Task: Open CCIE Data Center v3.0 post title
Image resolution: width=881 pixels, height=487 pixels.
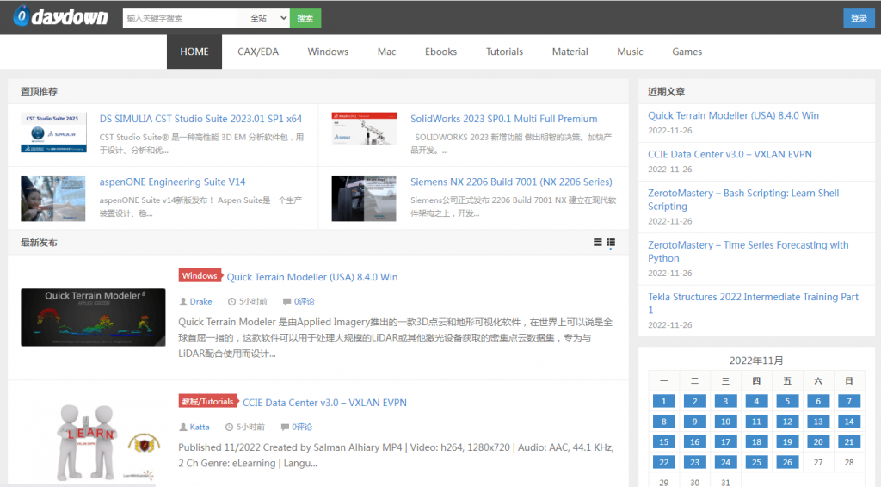Action: pos(324,402)
